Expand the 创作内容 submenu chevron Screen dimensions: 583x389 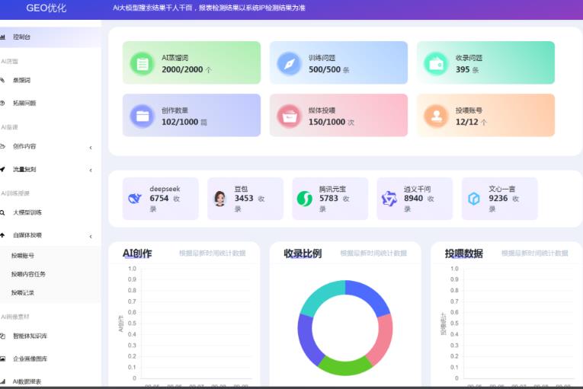pyautogui.click(x=91, y=148)
